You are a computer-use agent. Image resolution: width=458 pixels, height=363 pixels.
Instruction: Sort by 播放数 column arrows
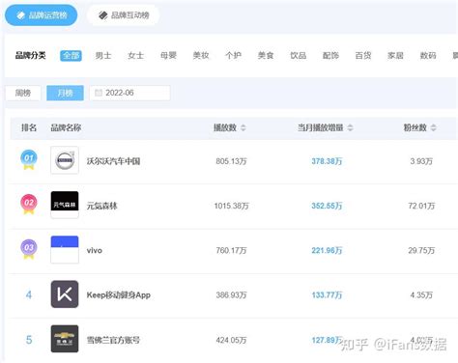[243, 127]
